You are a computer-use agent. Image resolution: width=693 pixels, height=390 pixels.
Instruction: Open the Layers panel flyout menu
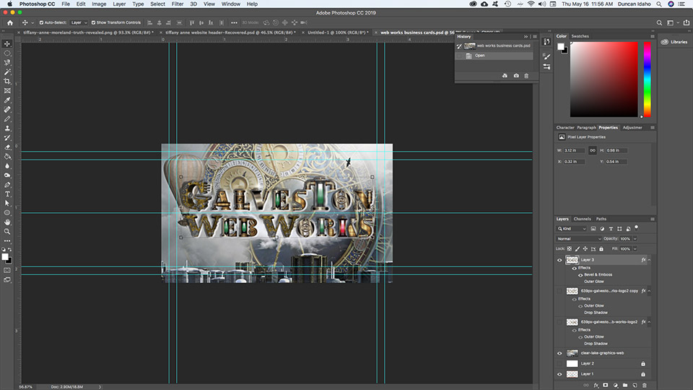(x=653, y=219)
